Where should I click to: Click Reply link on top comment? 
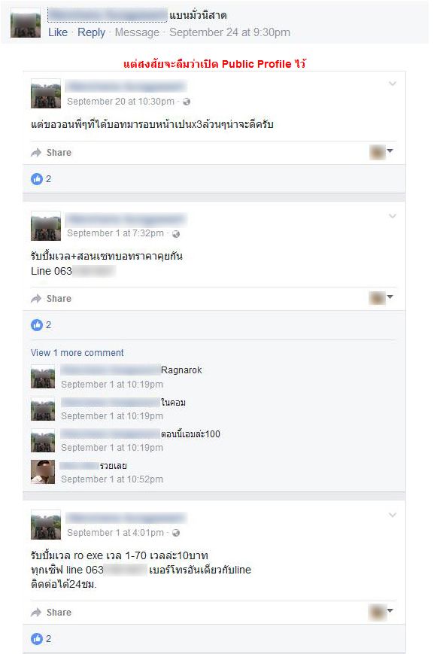pyautogui.click(x=91, y=32)
